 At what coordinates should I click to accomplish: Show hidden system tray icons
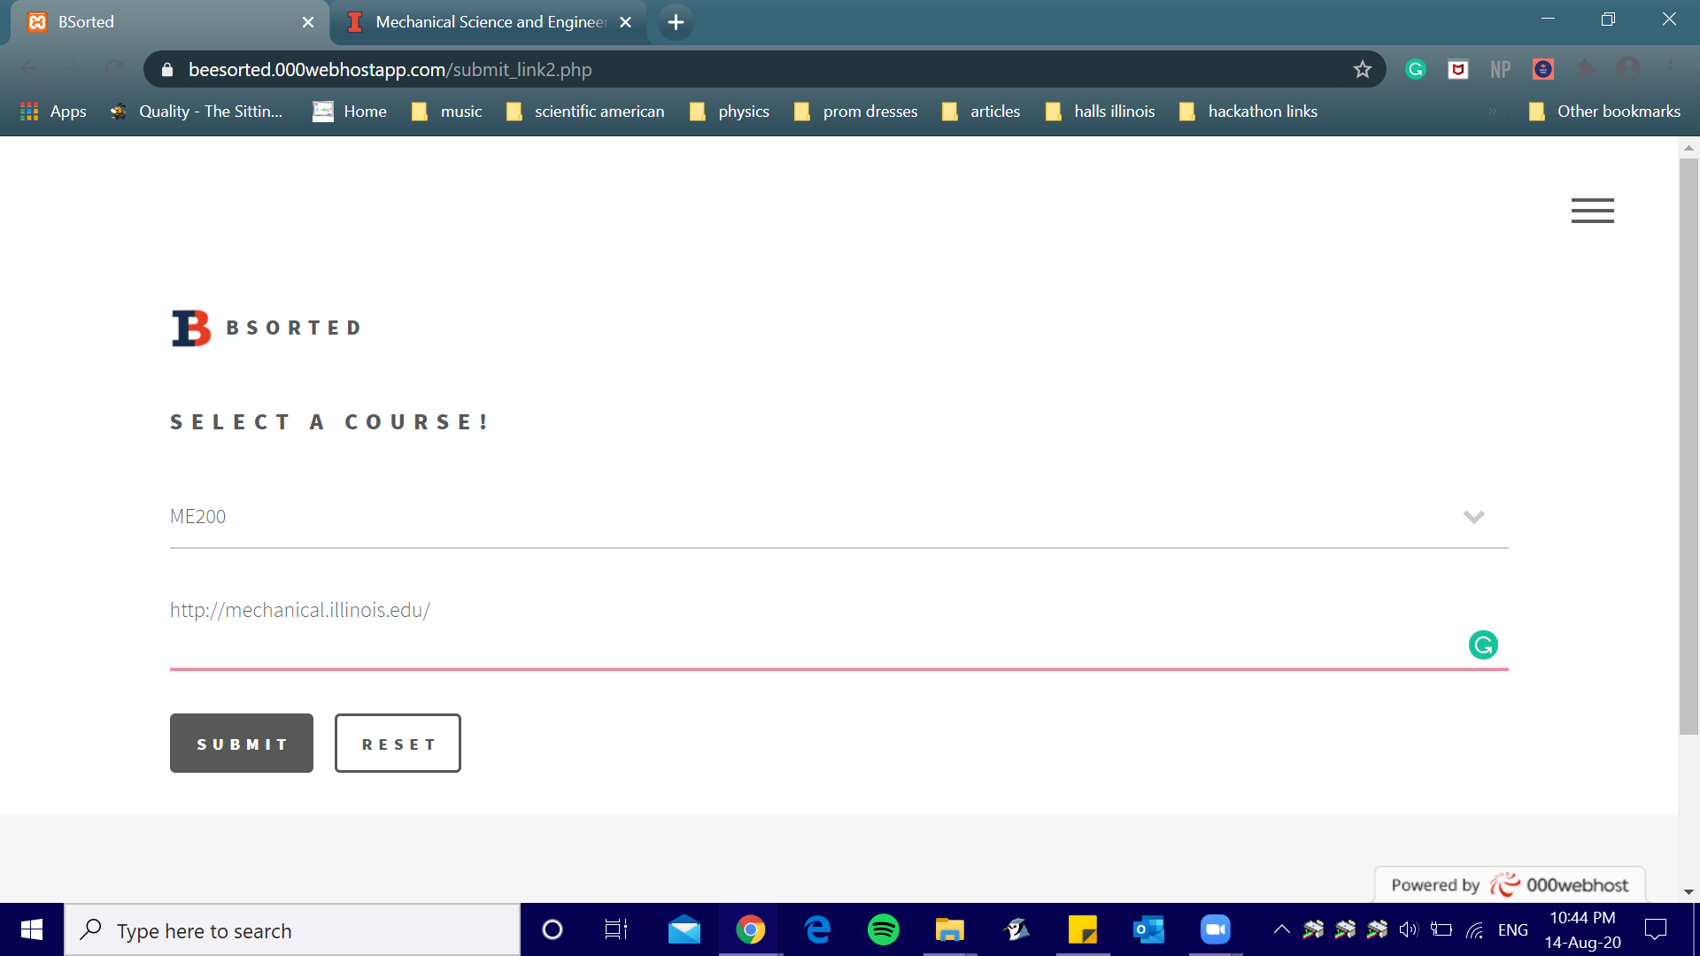[x=1281, y=929]
